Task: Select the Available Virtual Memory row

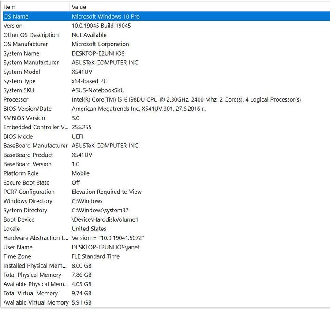Action: coord(166,303)
